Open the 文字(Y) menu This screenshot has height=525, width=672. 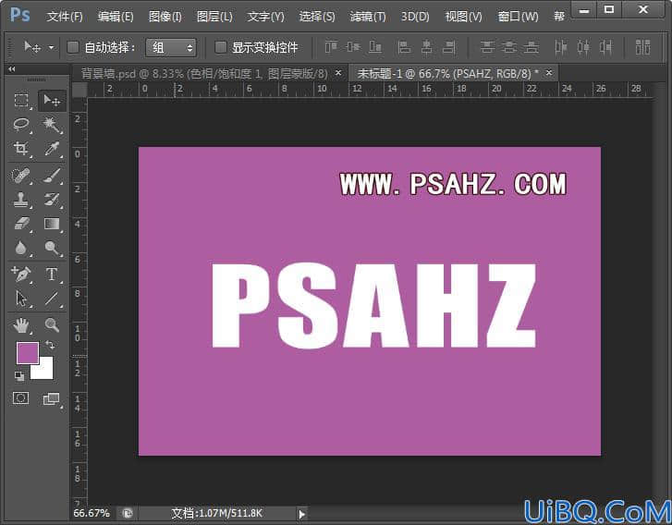(265, 17)
